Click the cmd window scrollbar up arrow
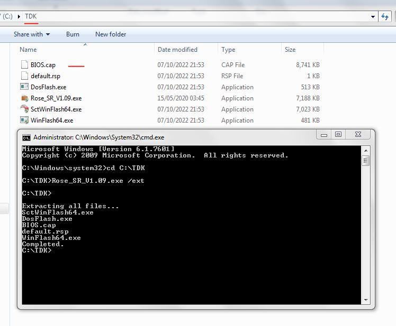This screenshot has height=326, width=396. tap(366, 151)
